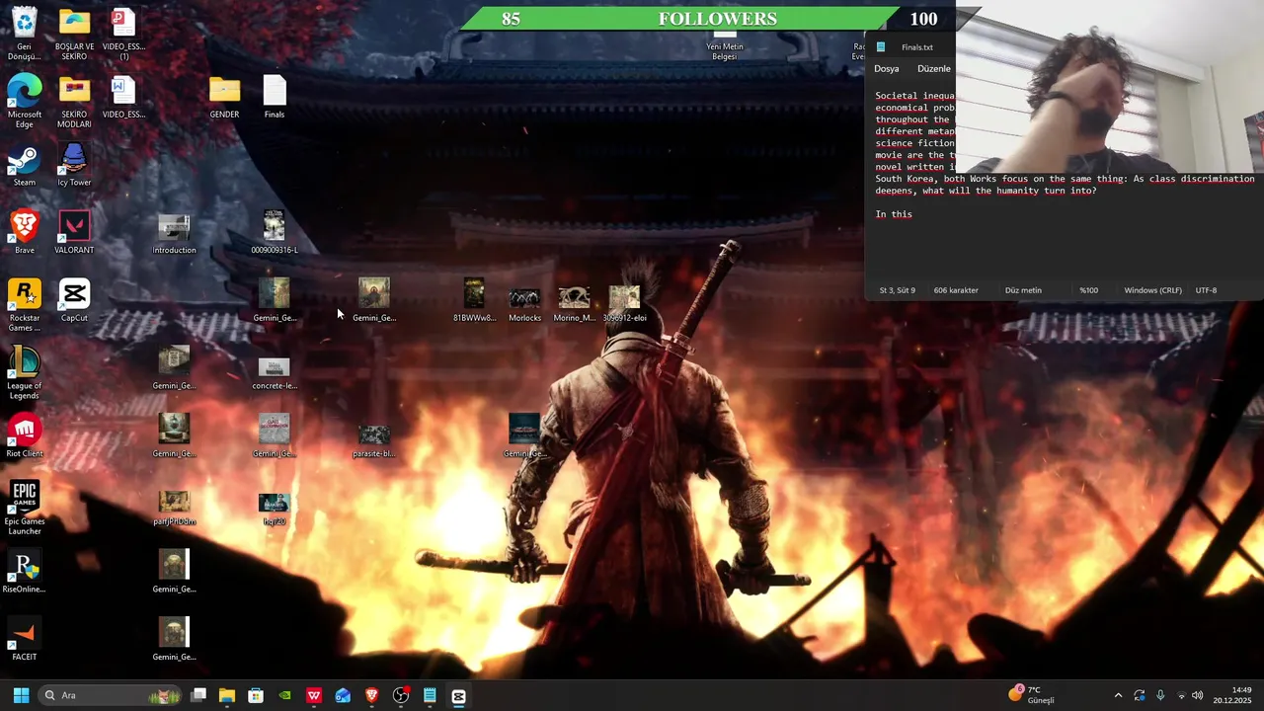
Task: Select the Riot Client desktop shortcut
Action: (24, 436)
